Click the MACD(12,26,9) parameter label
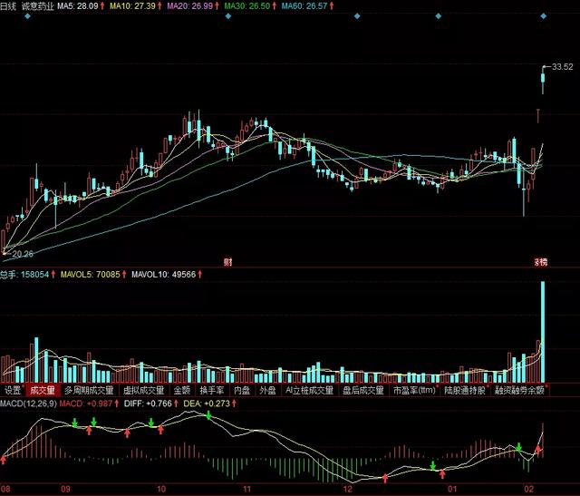The image size is (580, 496). point(28,404)
